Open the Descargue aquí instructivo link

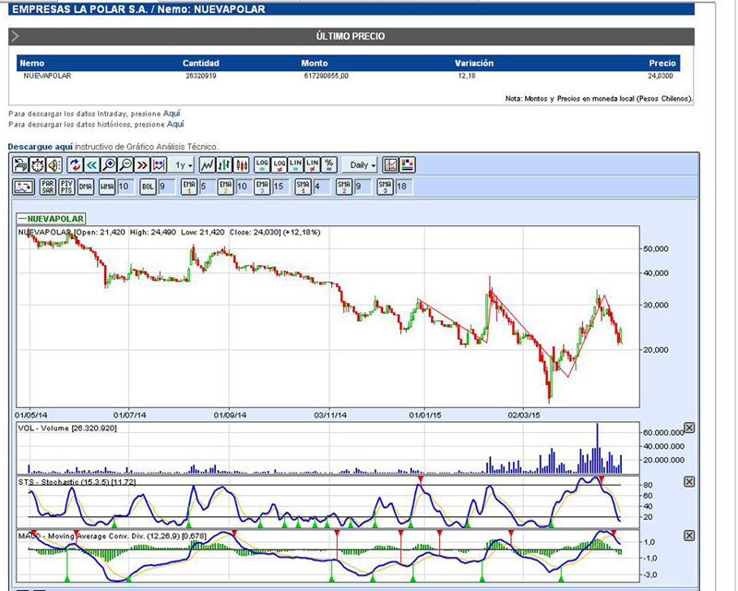(41, 147)
